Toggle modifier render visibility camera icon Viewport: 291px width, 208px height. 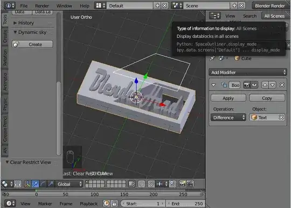click(247, 85)
